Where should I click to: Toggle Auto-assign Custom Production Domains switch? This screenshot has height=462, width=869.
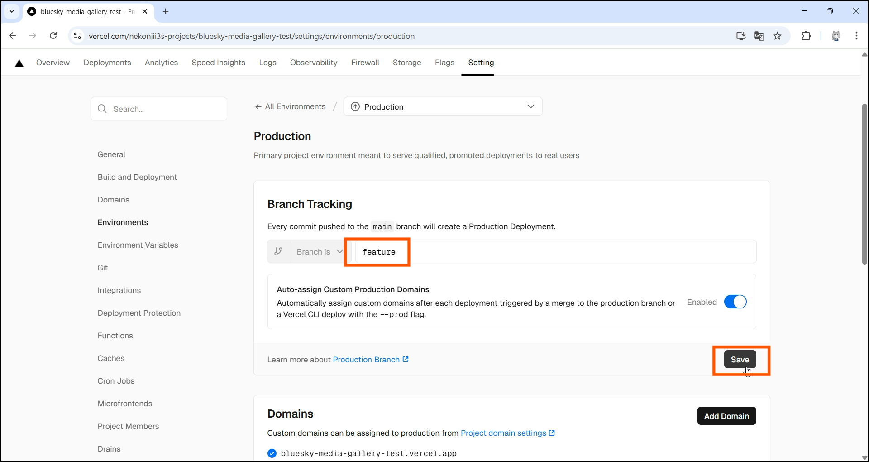point(735,302)
